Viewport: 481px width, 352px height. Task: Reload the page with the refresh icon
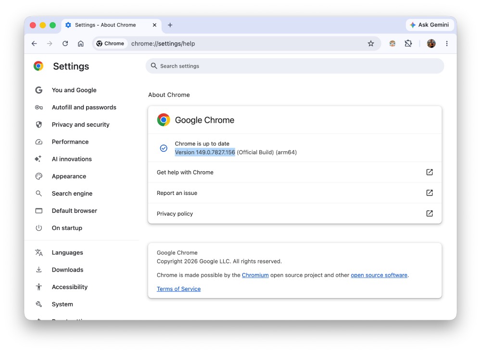coord(65,44)
